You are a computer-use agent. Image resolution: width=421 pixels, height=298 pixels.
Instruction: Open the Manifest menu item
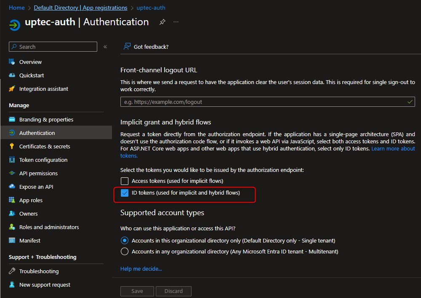point(30,240)
